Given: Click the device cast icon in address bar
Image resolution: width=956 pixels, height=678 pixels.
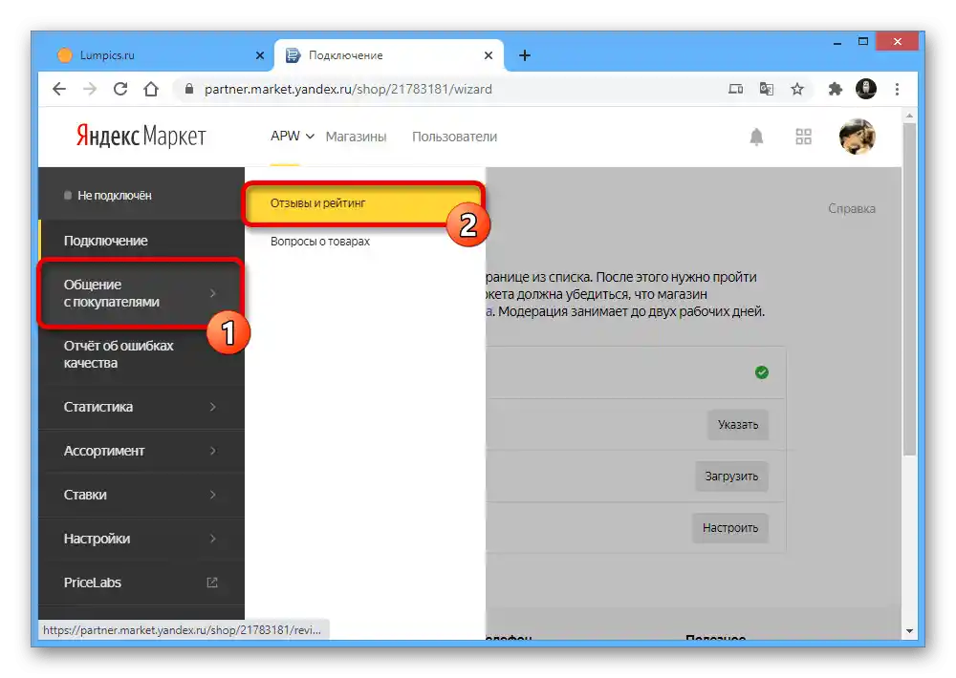Looking at the screenshot, I should (735, 89).
